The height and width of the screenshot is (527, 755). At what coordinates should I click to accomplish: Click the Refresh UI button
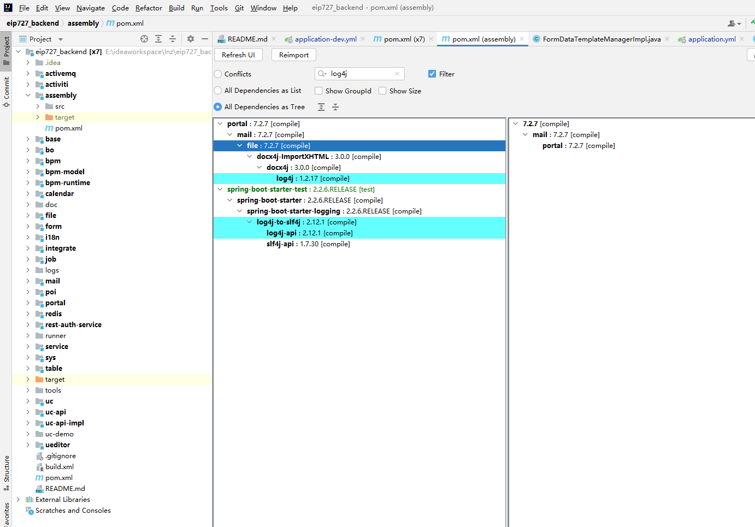pyautogui.click(x=238, y=55)
